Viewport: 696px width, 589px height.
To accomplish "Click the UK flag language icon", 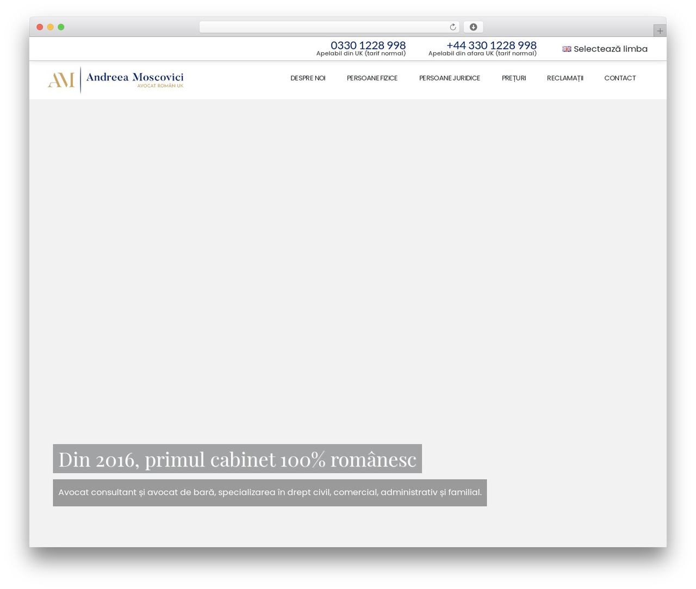I will point(567,49).
